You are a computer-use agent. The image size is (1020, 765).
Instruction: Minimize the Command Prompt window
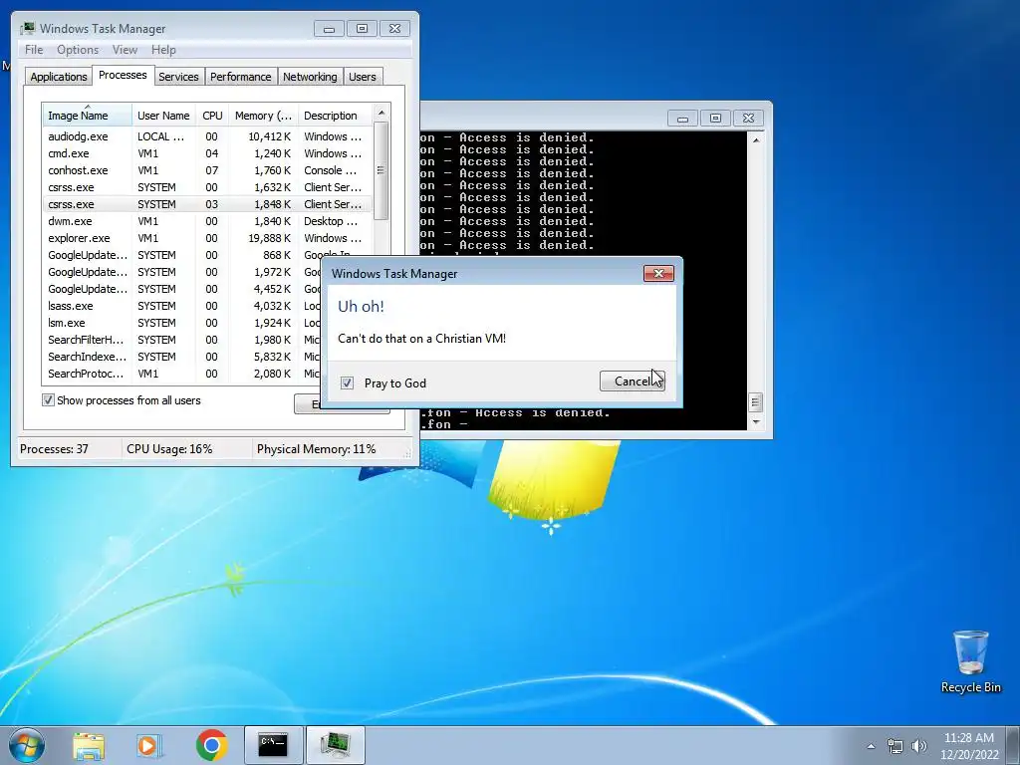pyautogui.click(x=682, y=118)
